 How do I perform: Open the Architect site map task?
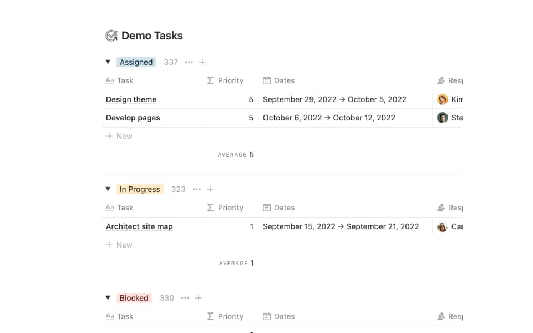pyautogui.click(x=139, y=226)
